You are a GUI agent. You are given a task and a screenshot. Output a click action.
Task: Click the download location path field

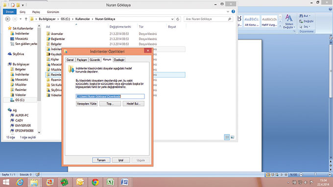110,96
